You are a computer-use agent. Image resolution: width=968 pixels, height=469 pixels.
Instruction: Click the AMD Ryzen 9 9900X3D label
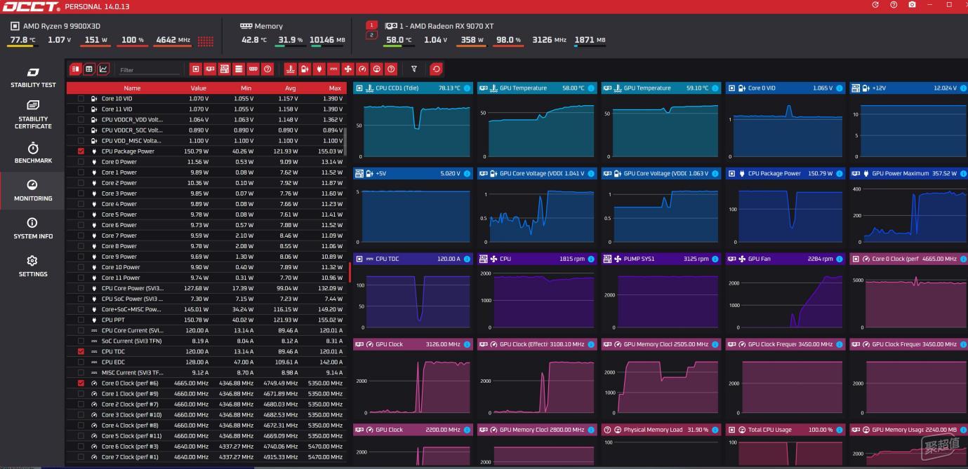coord(62,26)
